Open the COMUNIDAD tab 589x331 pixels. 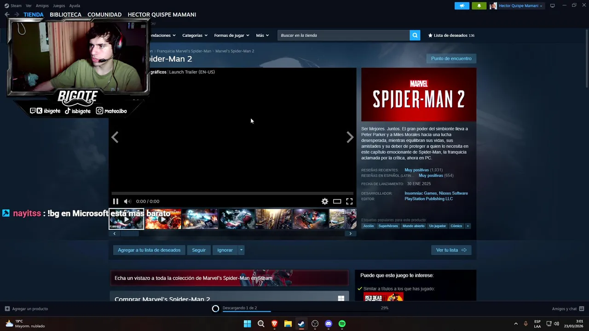104,15
